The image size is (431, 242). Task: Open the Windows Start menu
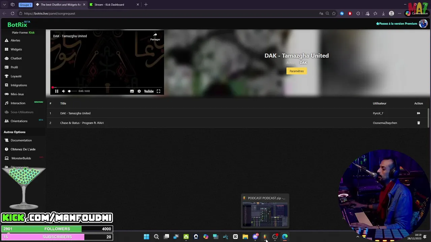tap(146, 237)
